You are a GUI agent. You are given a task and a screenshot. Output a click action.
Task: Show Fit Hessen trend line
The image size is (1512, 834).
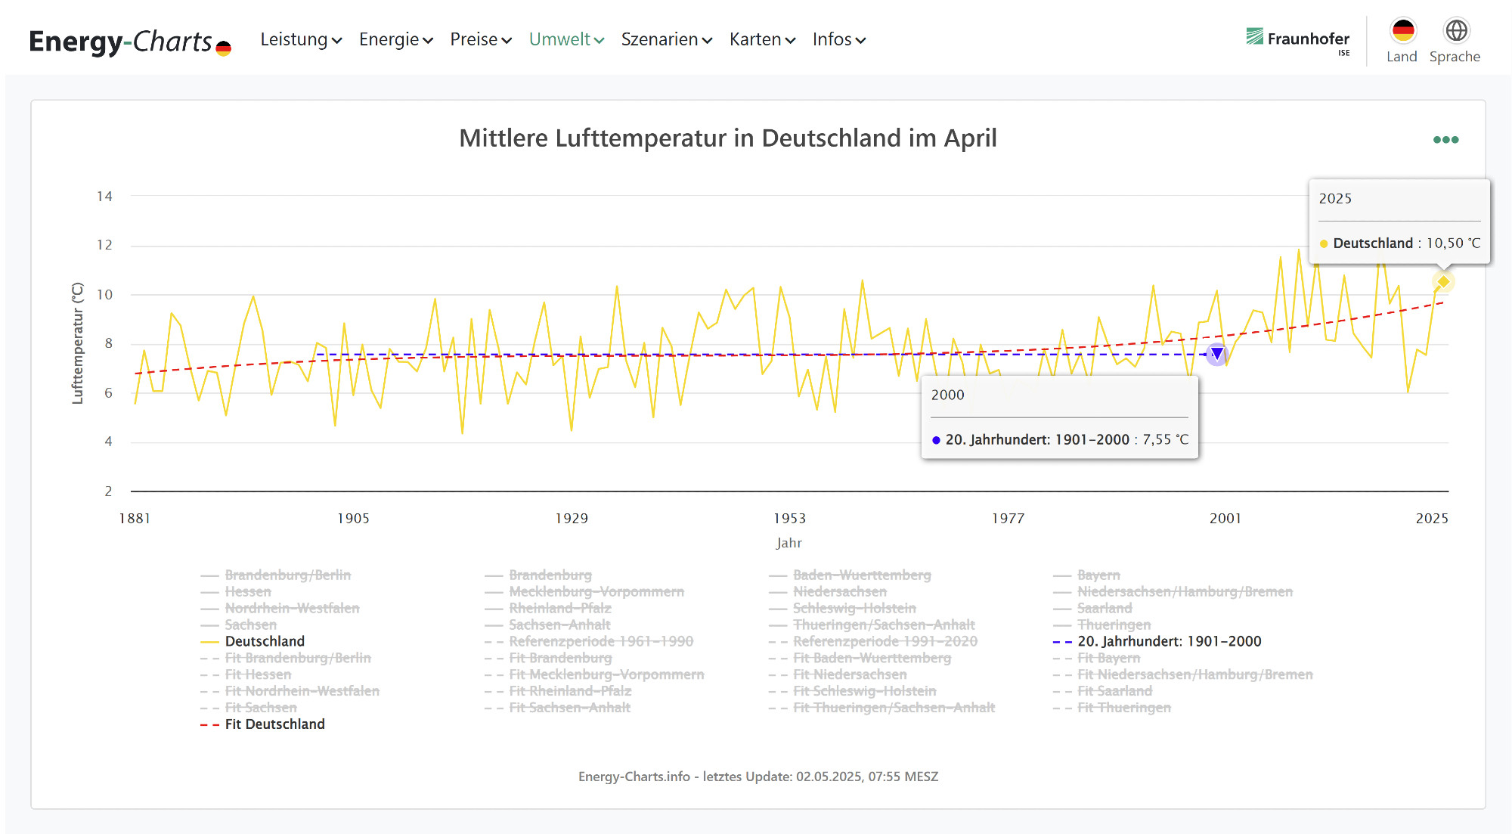point(246,674)
